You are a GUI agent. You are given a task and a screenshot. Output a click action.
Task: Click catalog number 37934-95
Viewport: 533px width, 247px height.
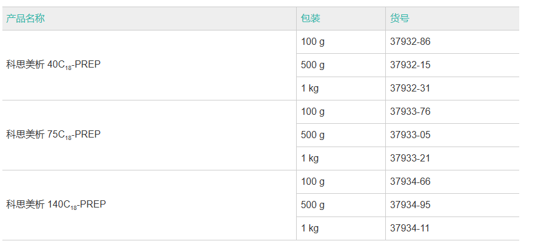[x=410, y=205]
